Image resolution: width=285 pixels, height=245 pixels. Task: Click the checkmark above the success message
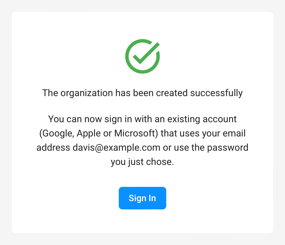(x=142, y=56)
